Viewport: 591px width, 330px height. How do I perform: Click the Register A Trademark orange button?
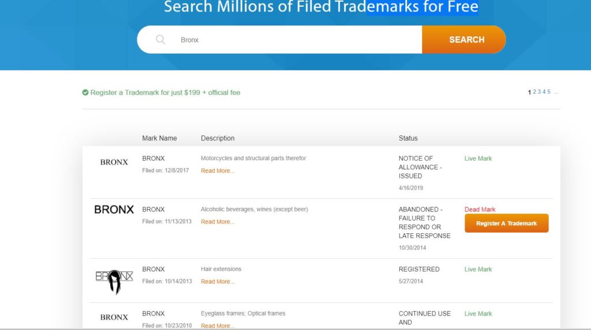pos(507,223)
